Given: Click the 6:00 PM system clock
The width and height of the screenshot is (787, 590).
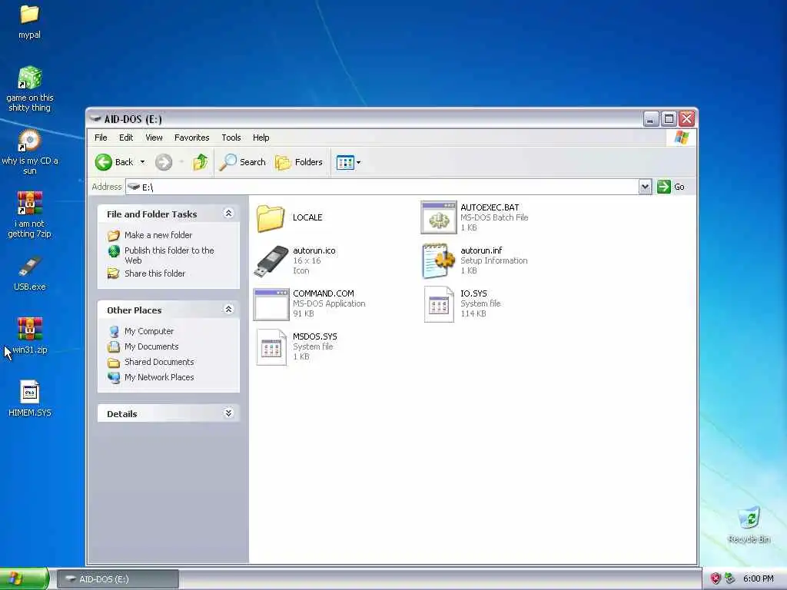Looking at the screenshot, I should [759, 579].
